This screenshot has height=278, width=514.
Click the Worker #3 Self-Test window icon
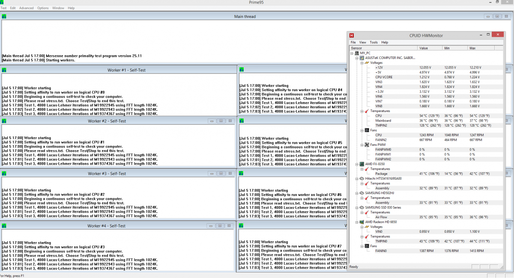(x=4, y=173)
